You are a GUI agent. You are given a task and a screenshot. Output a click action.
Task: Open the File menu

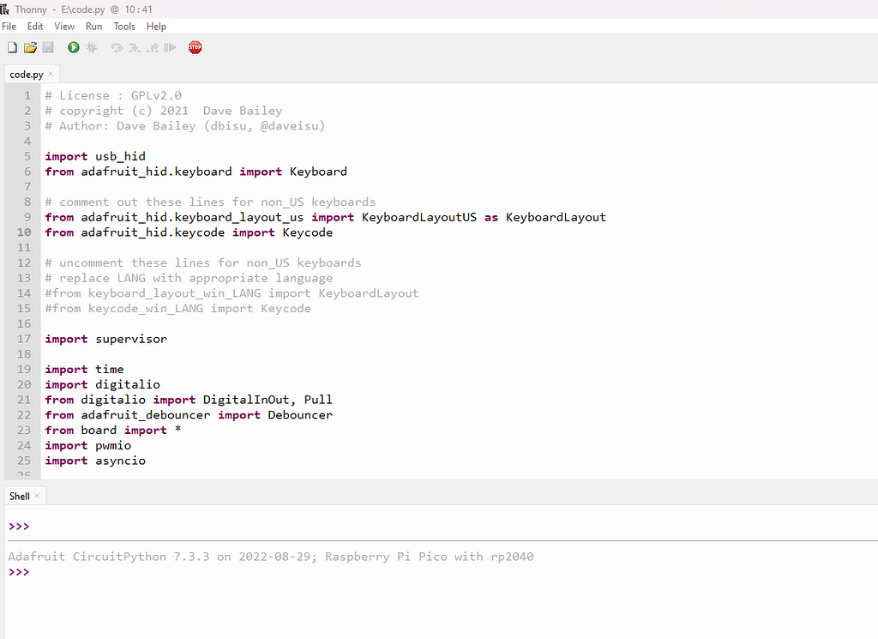(9, 27)
